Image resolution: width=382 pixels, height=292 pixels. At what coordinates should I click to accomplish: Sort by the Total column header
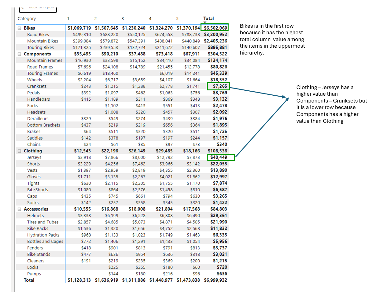(209, 18)
